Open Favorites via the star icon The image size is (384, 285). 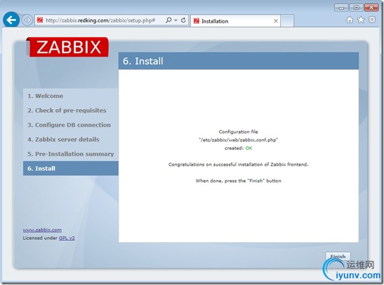[x=361, y=20]
